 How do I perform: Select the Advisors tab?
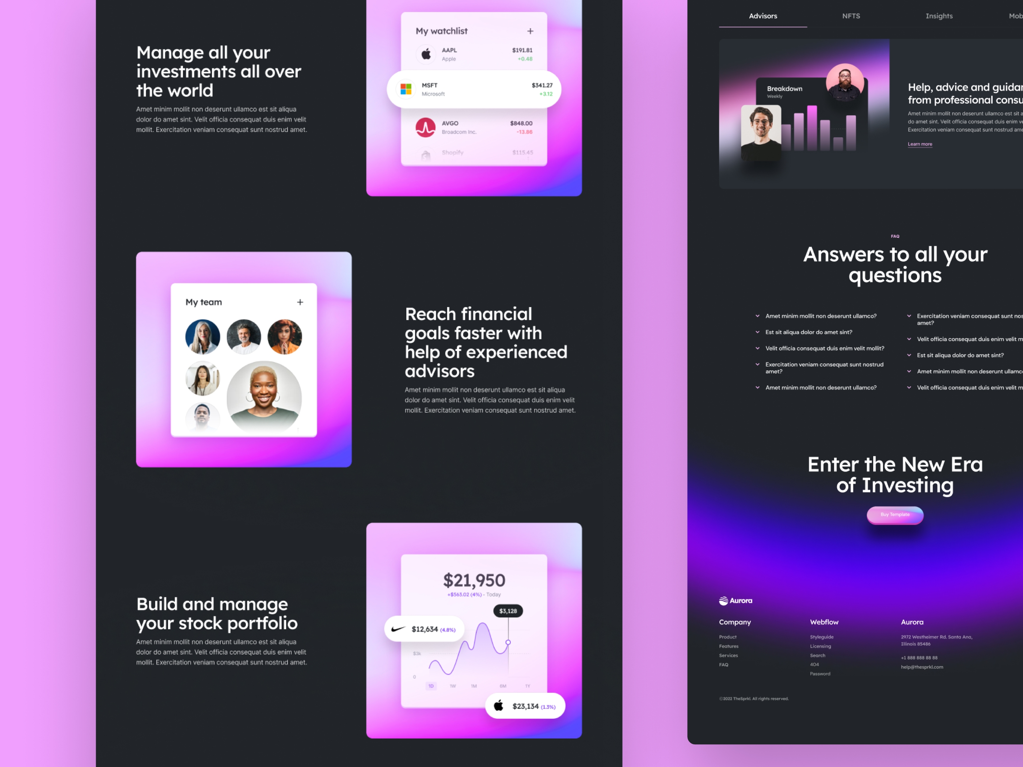tap(763, 16)
